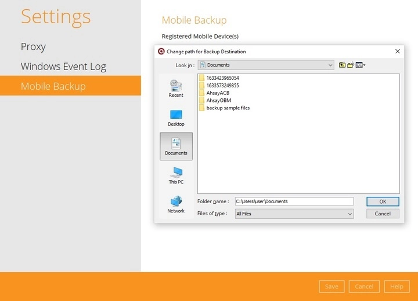Close the Change path dialog

398,51
